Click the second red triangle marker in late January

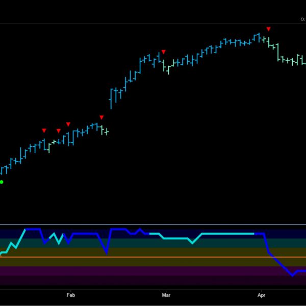[59, 131]
